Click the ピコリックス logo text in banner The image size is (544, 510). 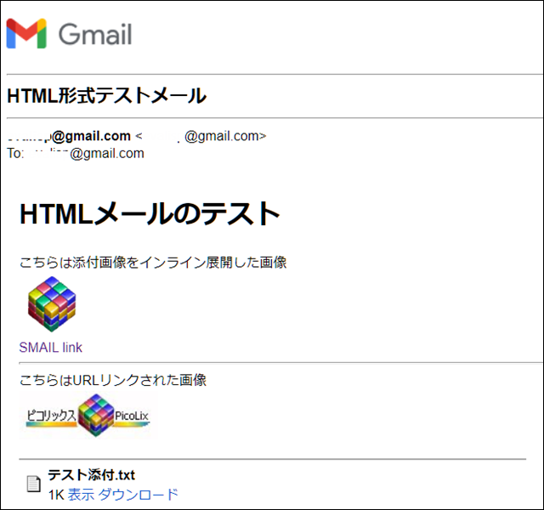[x=51, y=416]
